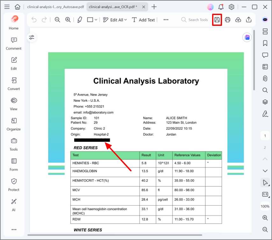This screenshot has height=240, width=272.
Task: Open the form fields list panel
Action: pos(265,67)
